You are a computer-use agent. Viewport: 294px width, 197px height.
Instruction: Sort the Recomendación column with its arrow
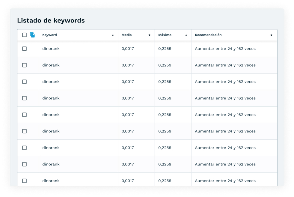(x=271, y=35)
